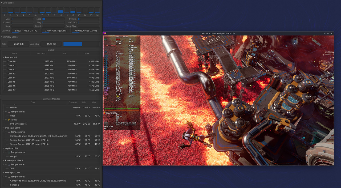Click the LoadAvg value 3.59033203125 (22.4%)
341x188 pixels.
pos(86,31)
